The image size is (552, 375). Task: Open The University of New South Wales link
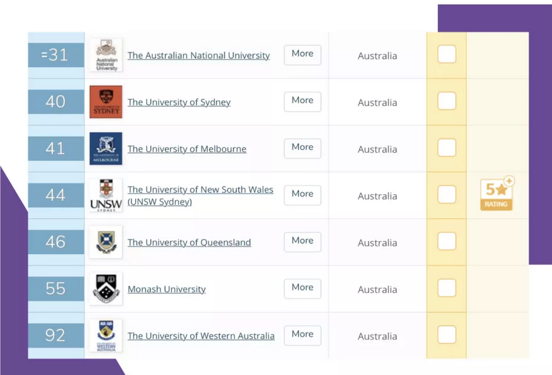coord(200,190)
